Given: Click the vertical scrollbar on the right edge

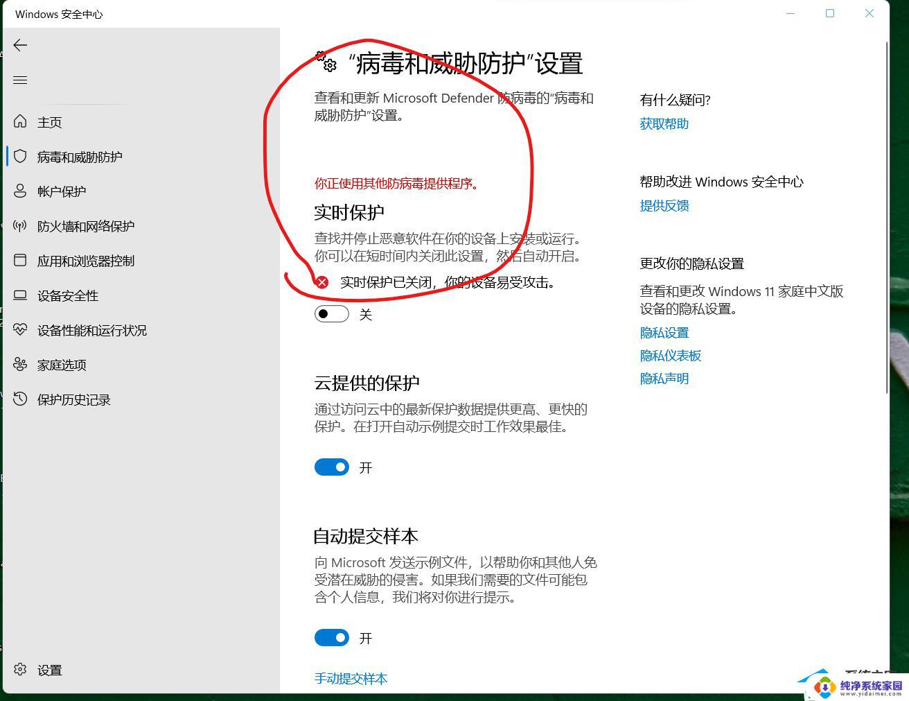Looking at the screenshot, I should [x=888, y=217].
